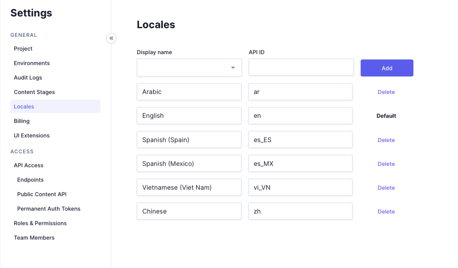Image resolution: width=458 pixels, height=268 pixels.
Task: Click the API ID input field
Action: [301, 68]
